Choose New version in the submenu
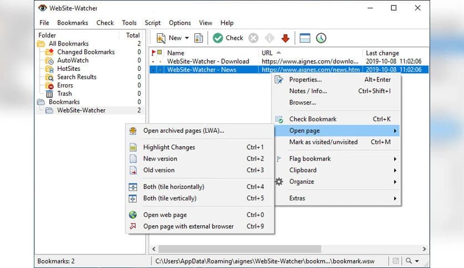Image resolution: width=464 pixels, height=268 pixels. click(x=200, y=158)
